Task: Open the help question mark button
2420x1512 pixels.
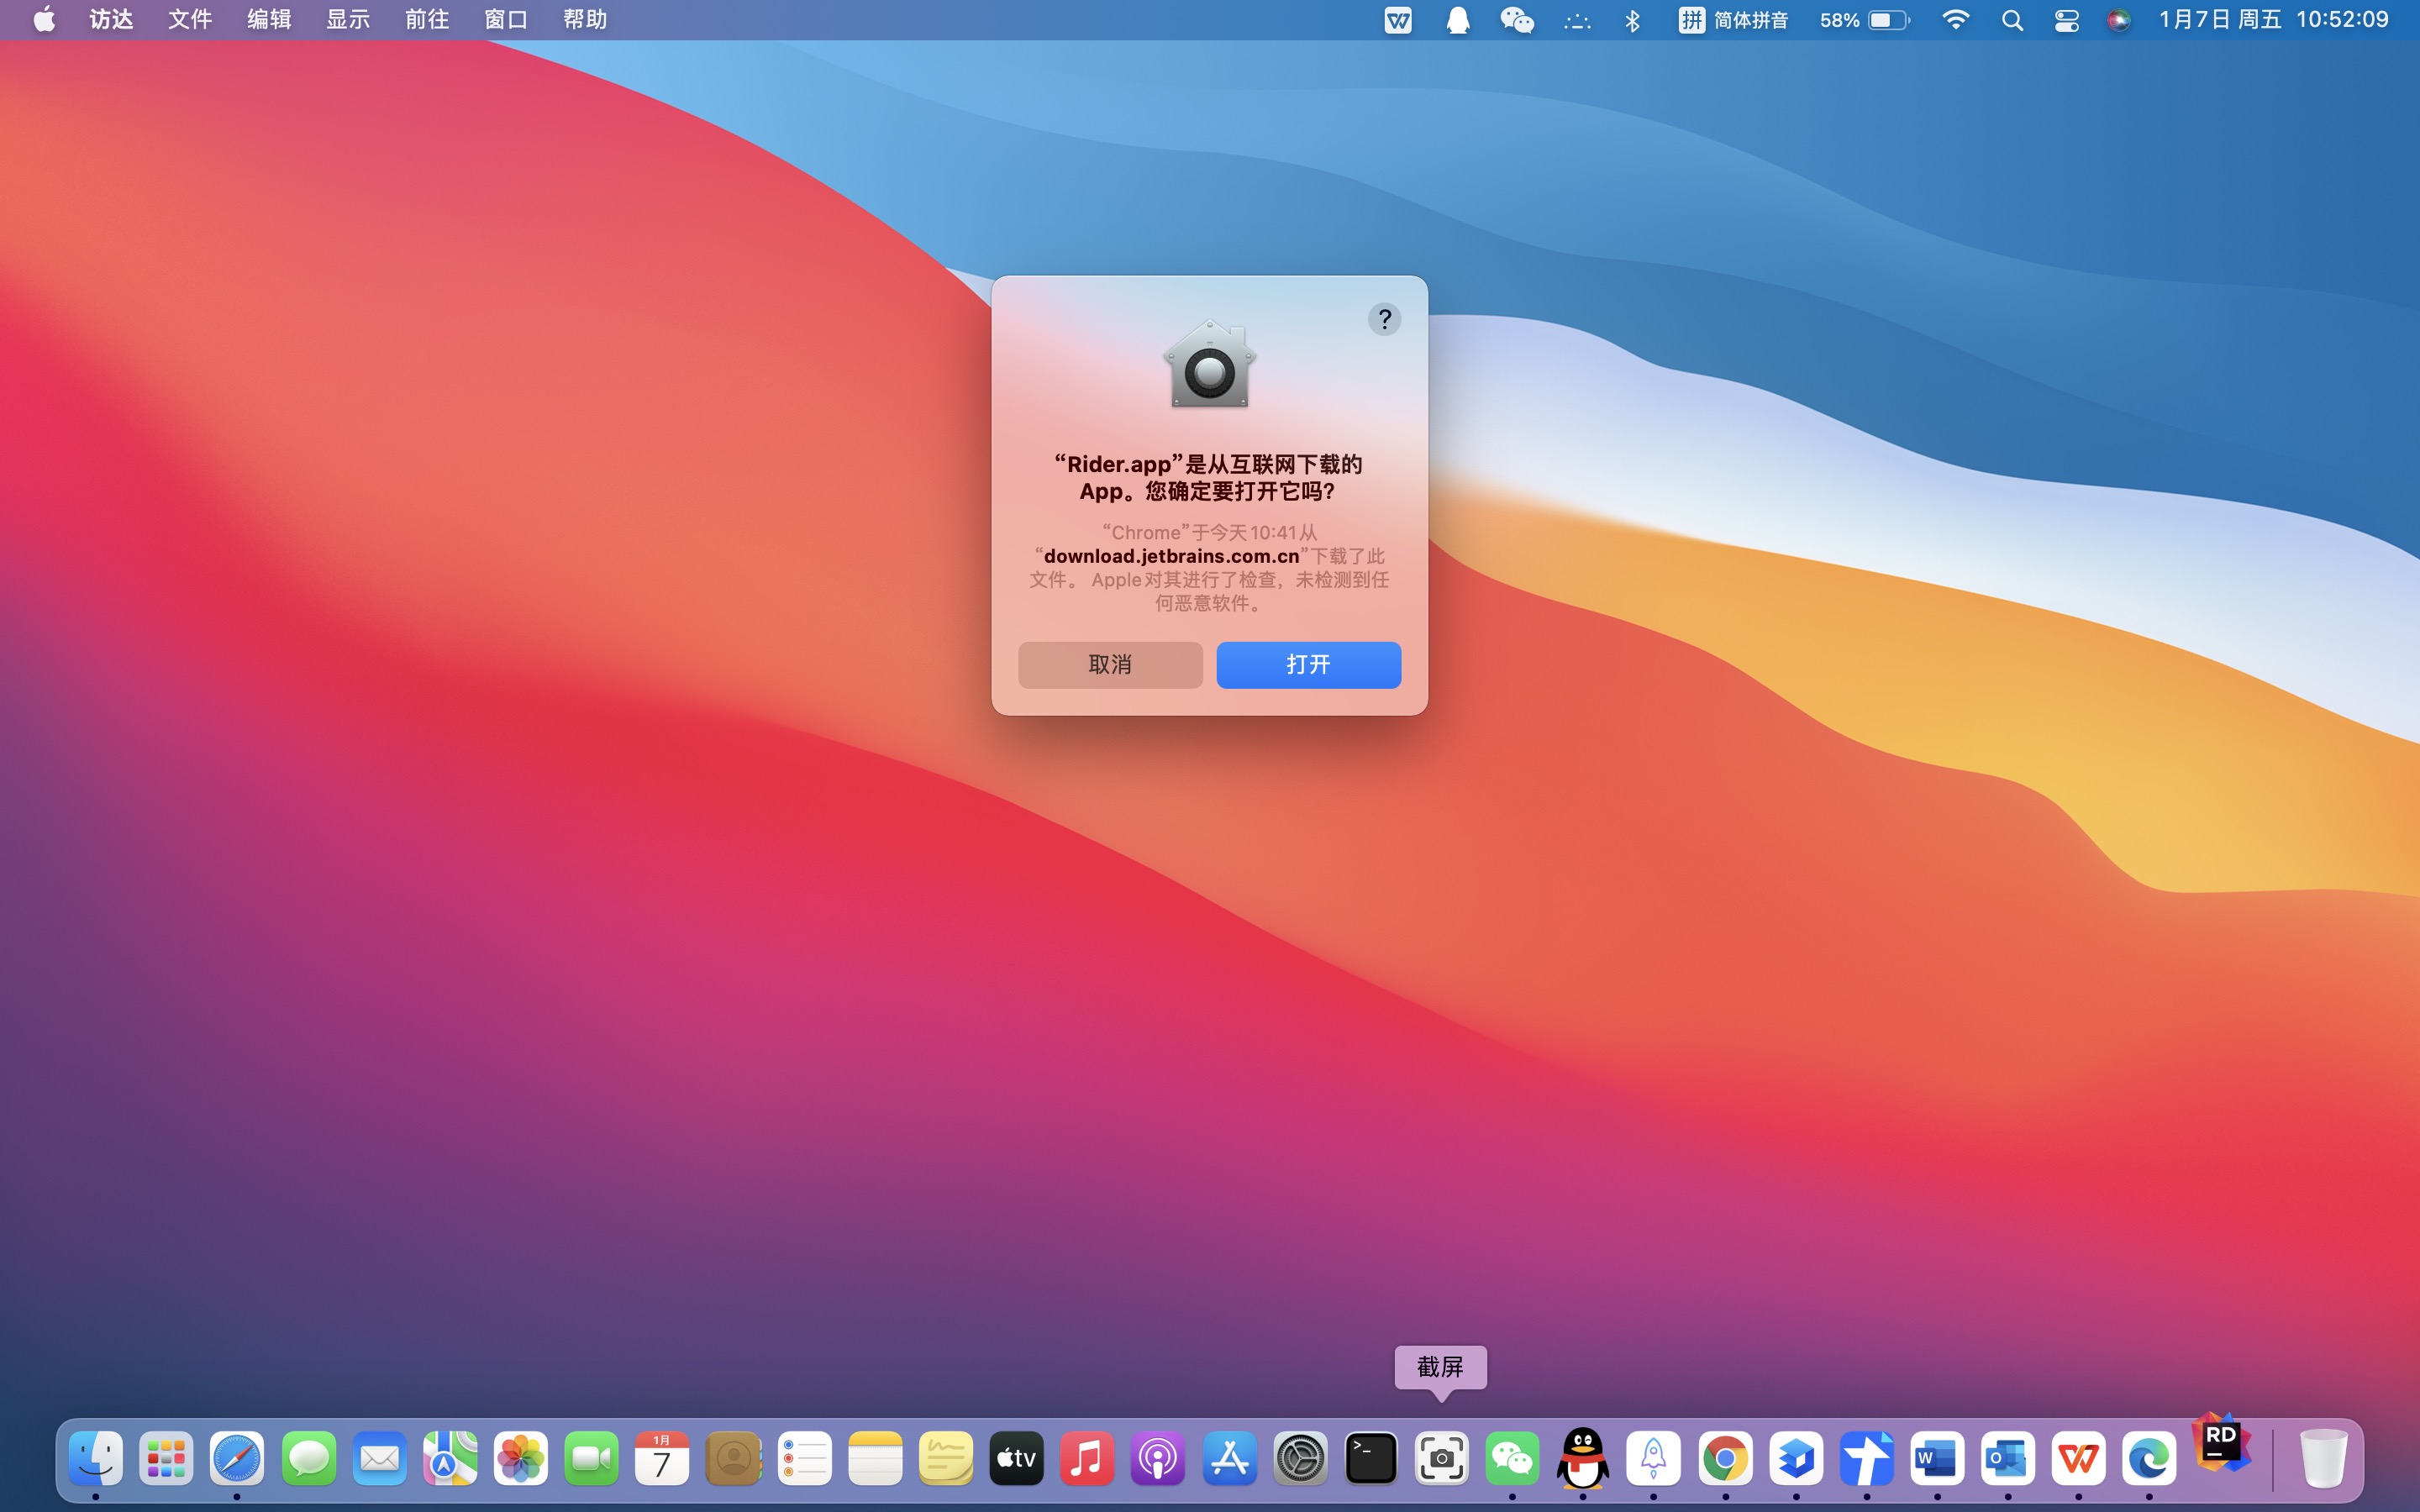Action: point(1384,319)
